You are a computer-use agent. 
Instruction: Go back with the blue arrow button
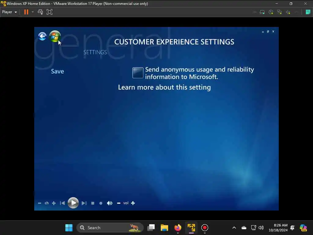click(42, 36)
